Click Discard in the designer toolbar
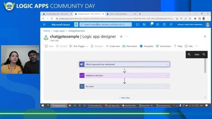 coord(62,46)
